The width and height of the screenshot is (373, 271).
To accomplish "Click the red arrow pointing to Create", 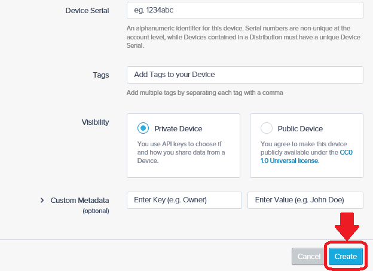I will [x=347, y=226].
